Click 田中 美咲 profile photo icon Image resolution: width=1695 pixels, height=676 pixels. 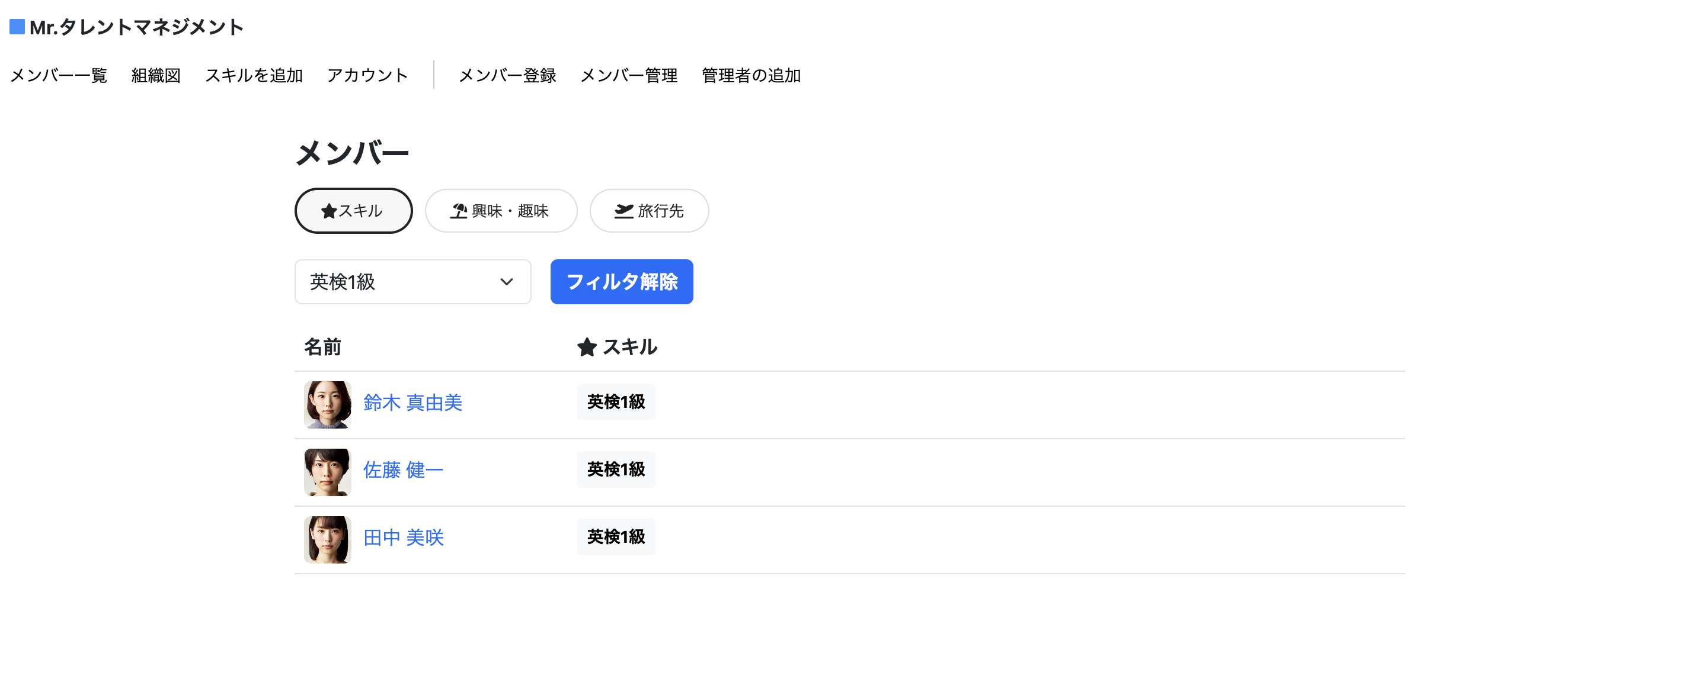click(328, 537)
